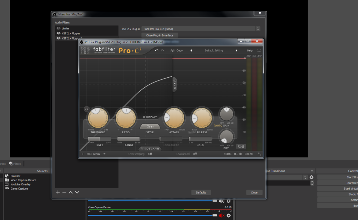Screen dimensions: 358x220
Task: Click the Close button in Filters dialog
Action: (254, 193)
